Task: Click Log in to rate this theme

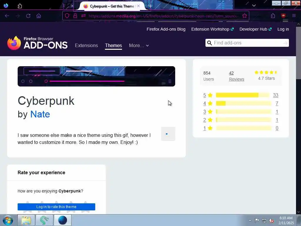Action: click(56, 207)
